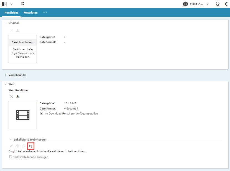
Task: Click the Video-A... content type icon
Action: (x=185, y=4)
